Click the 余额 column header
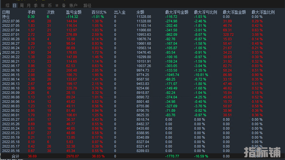285x160 pixels. point(140,12)
